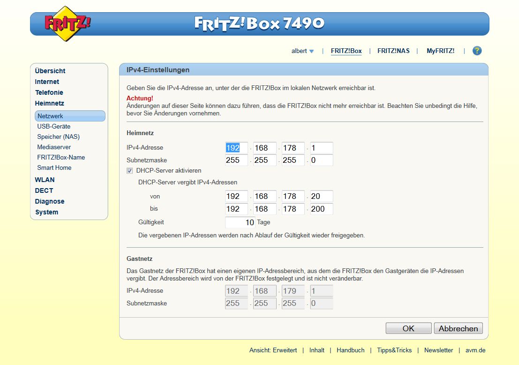Focus DHCP bis first octet 192 field

click(236, 209)
